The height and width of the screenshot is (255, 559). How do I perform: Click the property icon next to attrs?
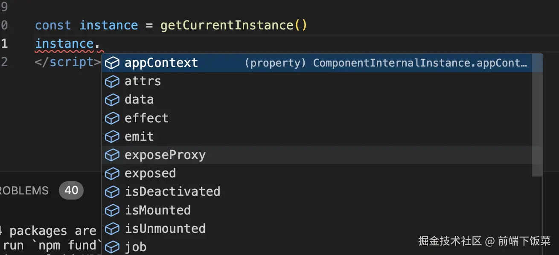coord(112,81)
